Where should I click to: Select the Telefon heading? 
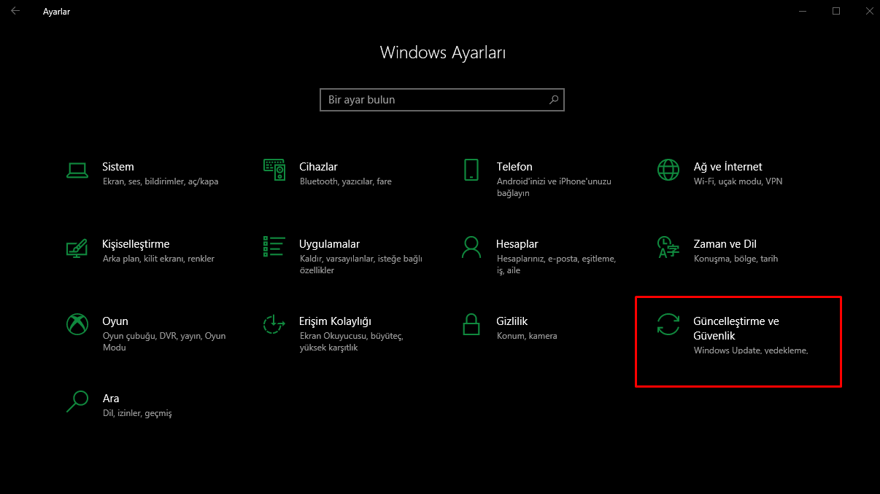514,167
